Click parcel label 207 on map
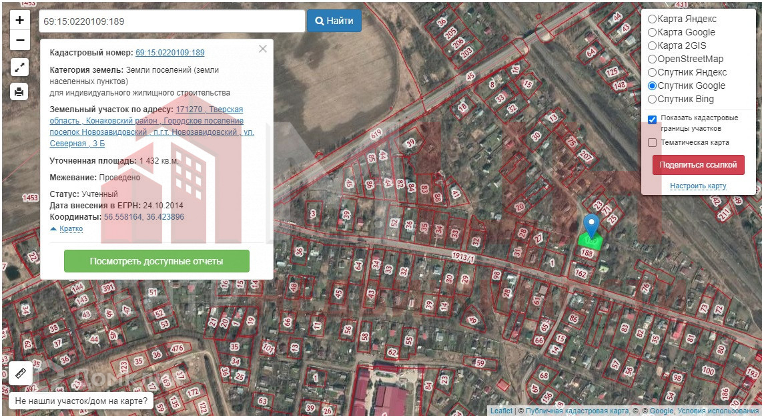Screen dimensions: 762x416 point(586,156)
